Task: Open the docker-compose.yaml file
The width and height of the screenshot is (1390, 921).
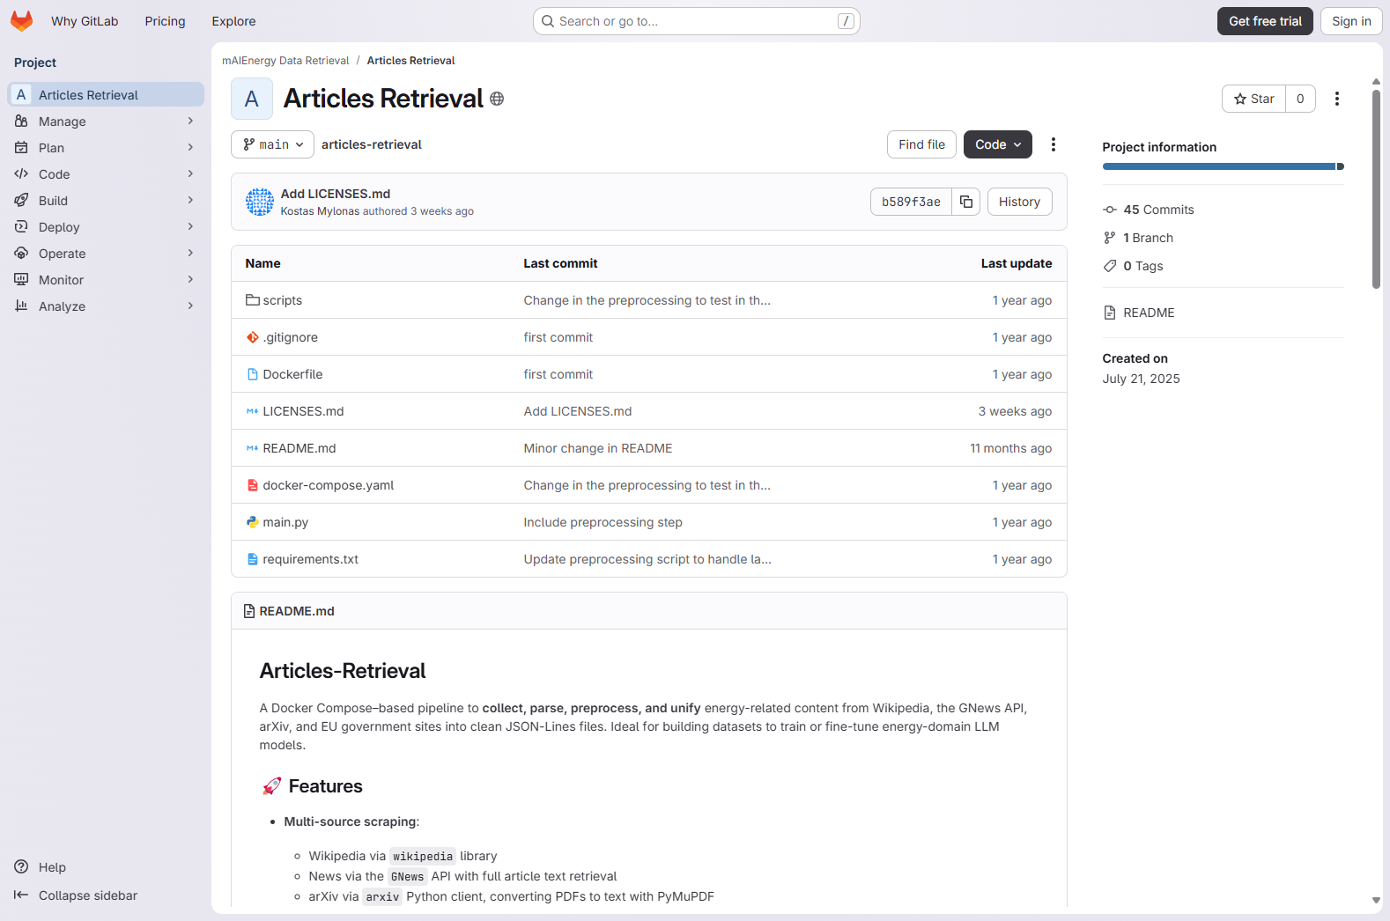Action: [x=328, y=485]
